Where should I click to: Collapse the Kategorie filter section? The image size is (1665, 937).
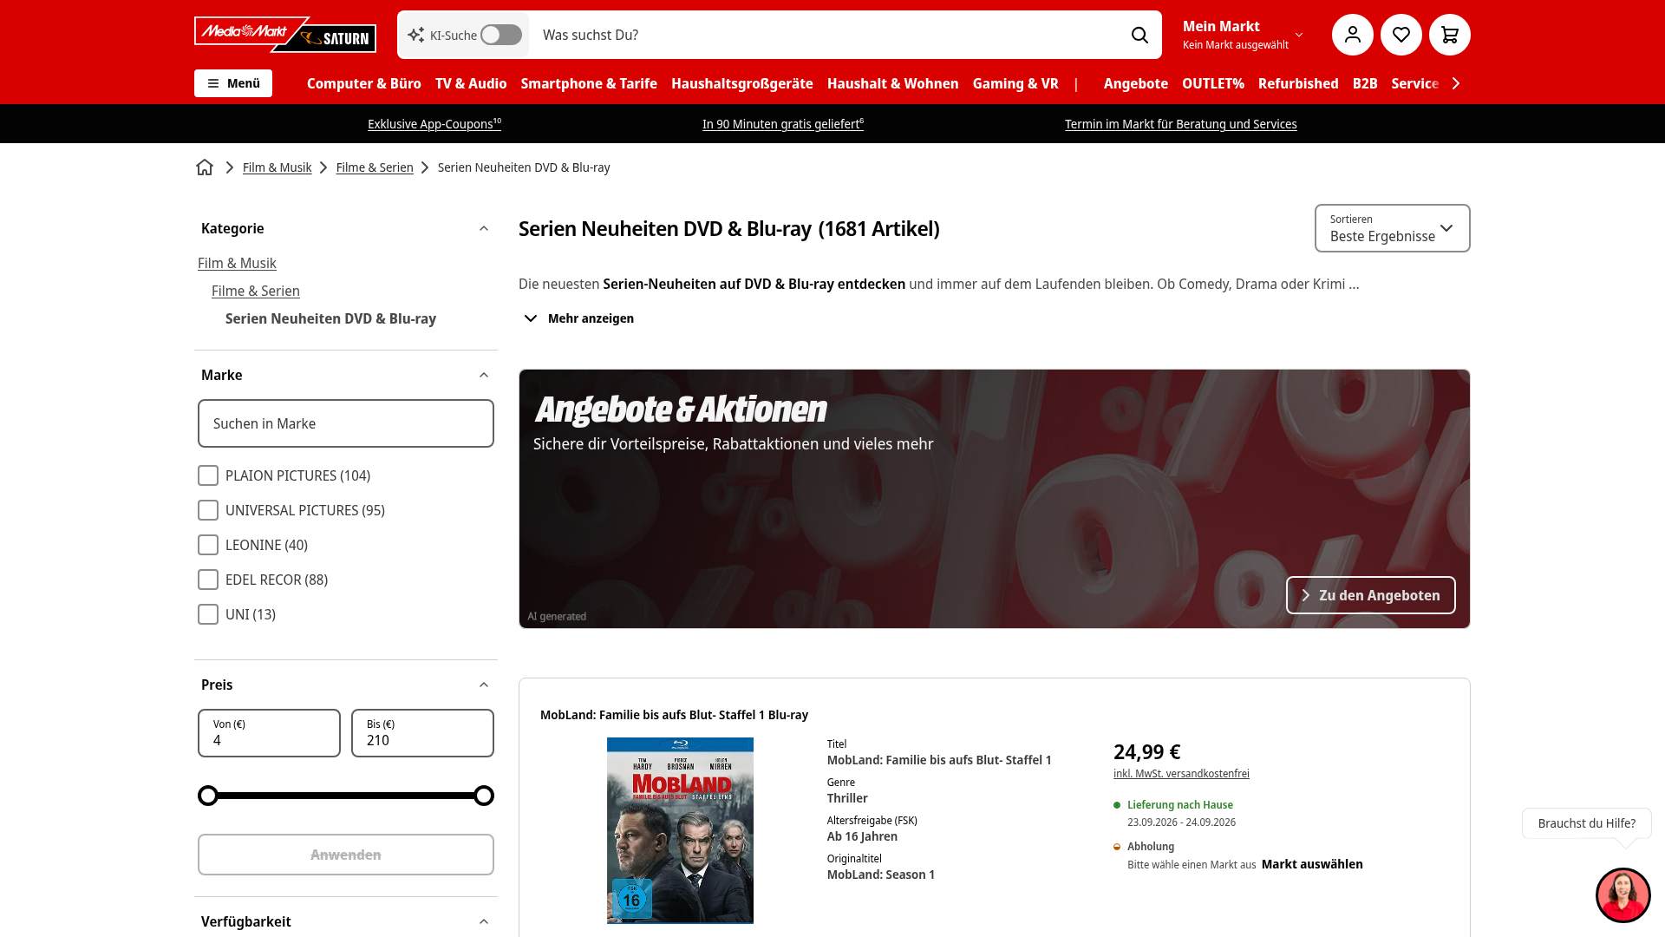(484, 228)
